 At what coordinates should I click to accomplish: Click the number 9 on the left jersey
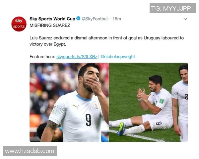point(89,120)
